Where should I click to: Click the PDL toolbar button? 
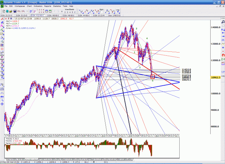click(x=19, y=11)
